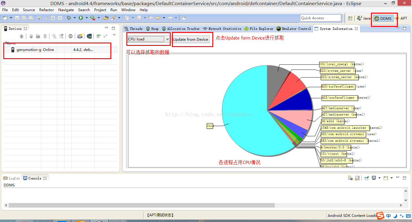Click the Save All toolbar icon
This screenshot has width=412, height=222.
[24, 18]
